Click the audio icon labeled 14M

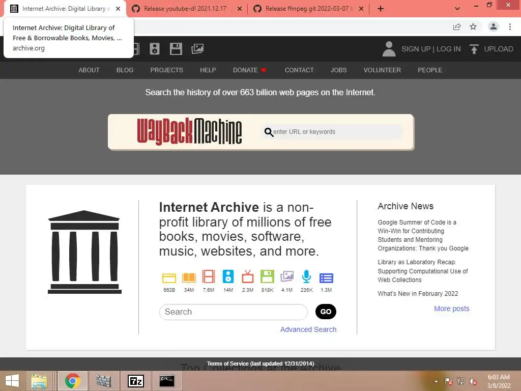click(x=228, y=276)
